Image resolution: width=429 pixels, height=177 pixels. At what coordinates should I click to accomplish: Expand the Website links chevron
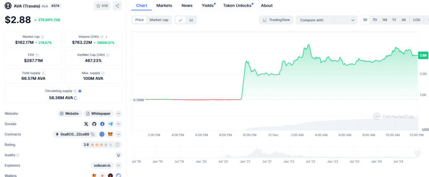[119, 114]
